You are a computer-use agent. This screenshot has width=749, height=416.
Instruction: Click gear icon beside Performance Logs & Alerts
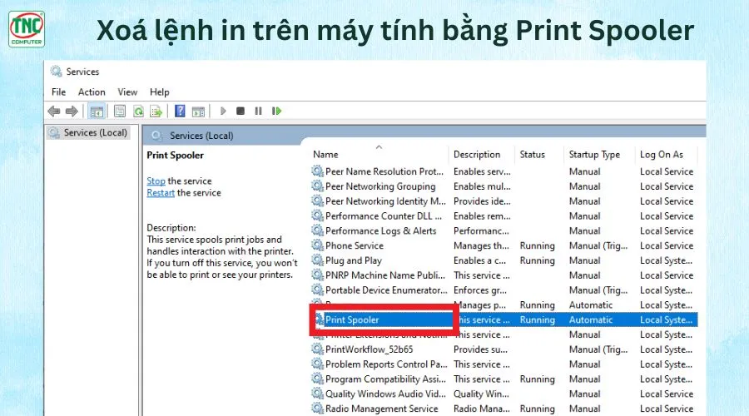coord(317,230)
